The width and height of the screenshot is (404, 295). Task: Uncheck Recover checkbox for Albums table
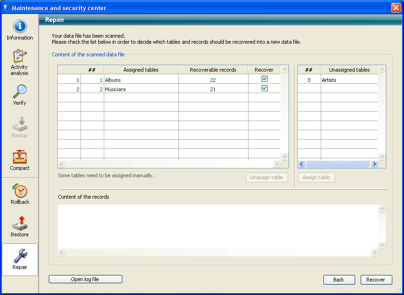(x=264, y=79)
